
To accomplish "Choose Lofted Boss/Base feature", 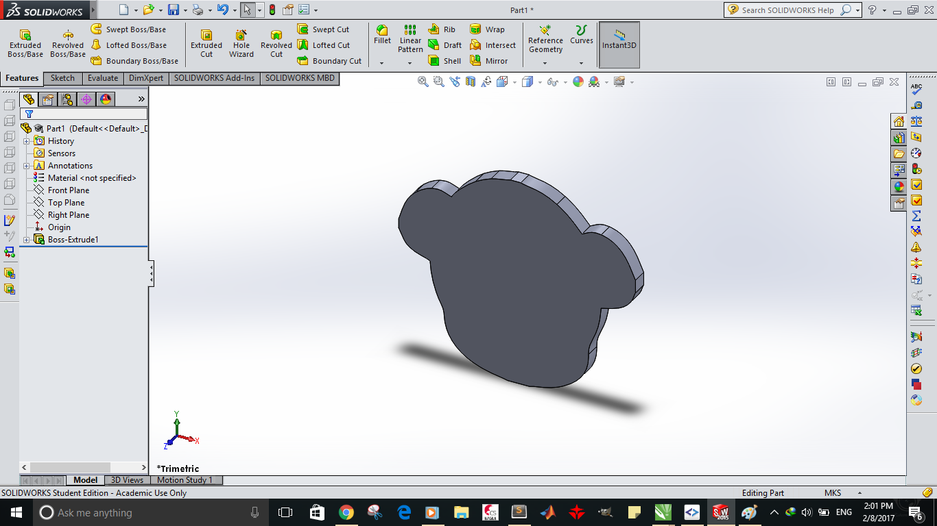I will click(129, 45).
